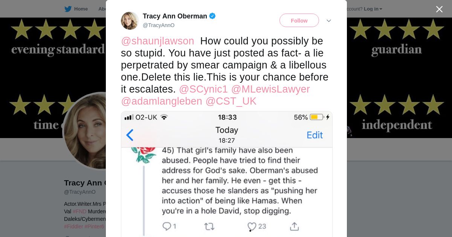Follow Tracy Ann Oberman

click(x=299, y=21)
